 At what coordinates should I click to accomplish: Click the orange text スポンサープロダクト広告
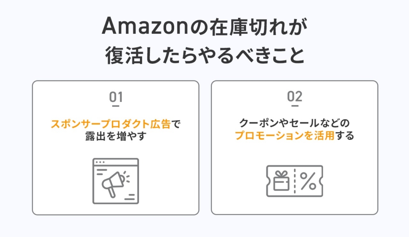[x=111, y=124]
